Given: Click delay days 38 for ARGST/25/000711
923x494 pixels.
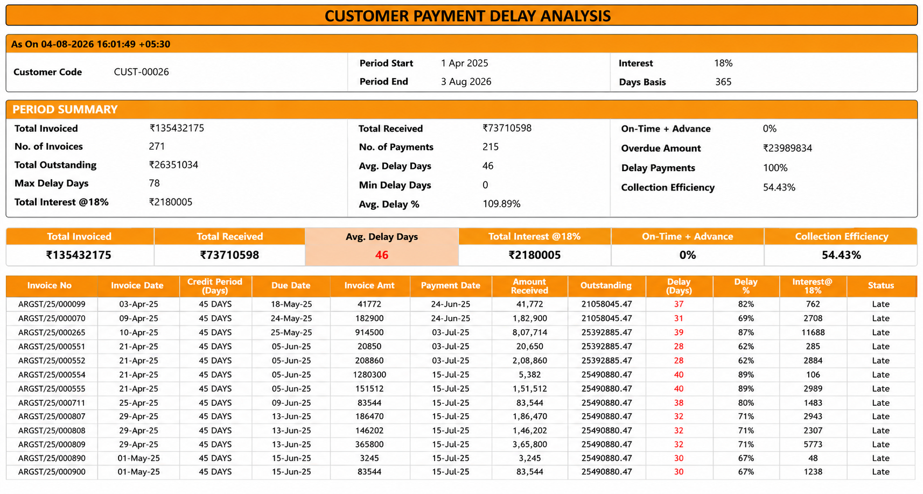Looking at the screenshot, I should tap(679, 403).
